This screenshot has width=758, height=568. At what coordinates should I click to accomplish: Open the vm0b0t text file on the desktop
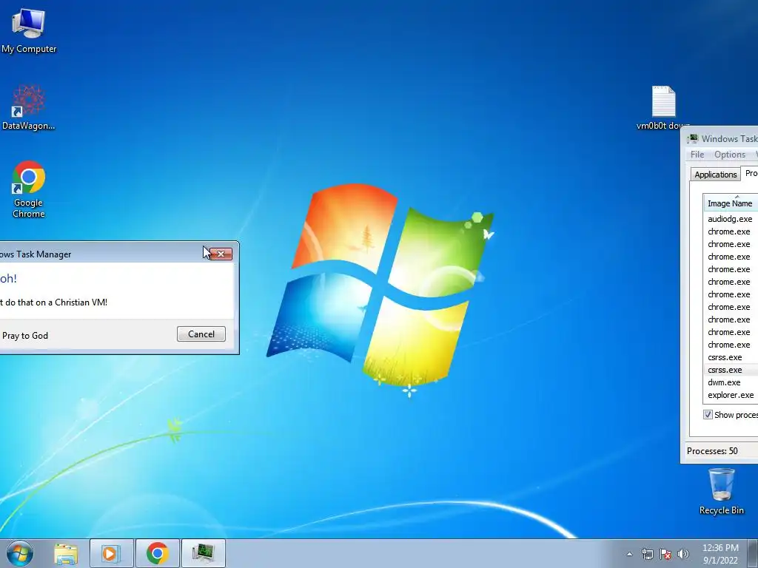coord(663,107)
